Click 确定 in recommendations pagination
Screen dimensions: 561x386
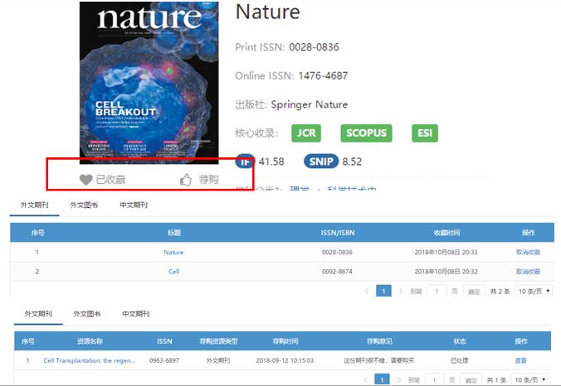tap(471, 380)
